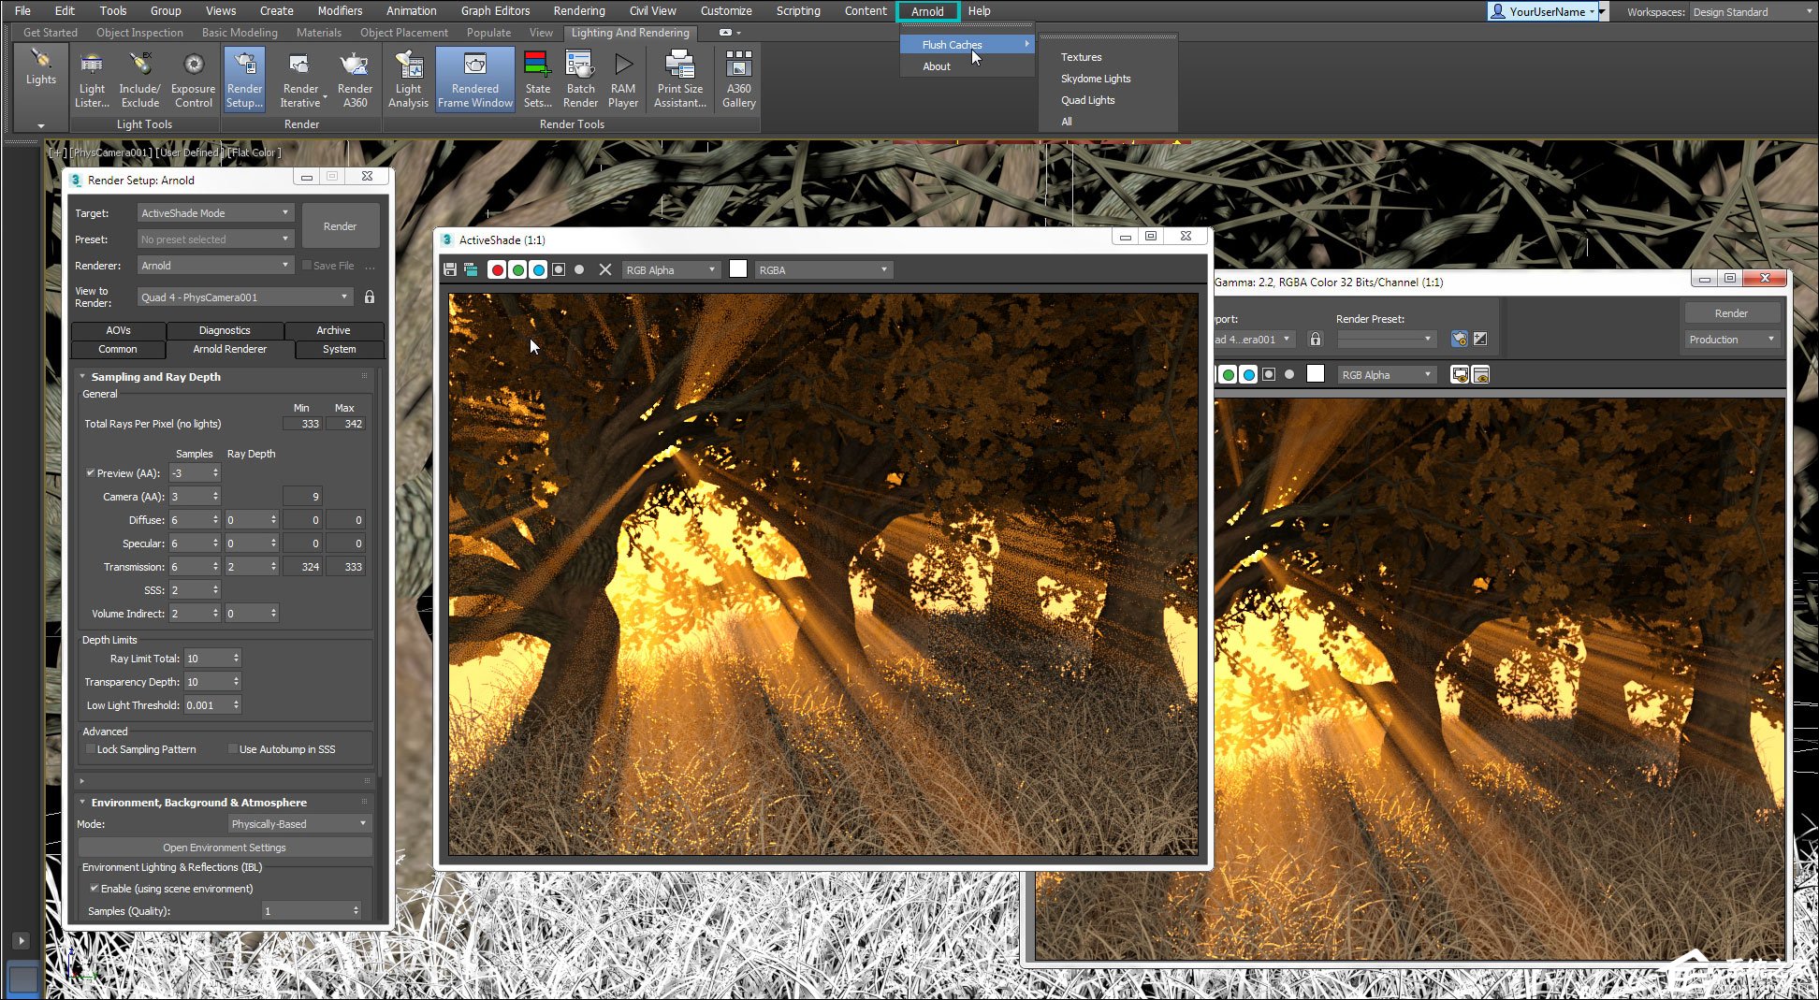Uncheck the Preview (AA) checkbox
This screenshot has width=1819, height=1000.
(x=91, y=473)
